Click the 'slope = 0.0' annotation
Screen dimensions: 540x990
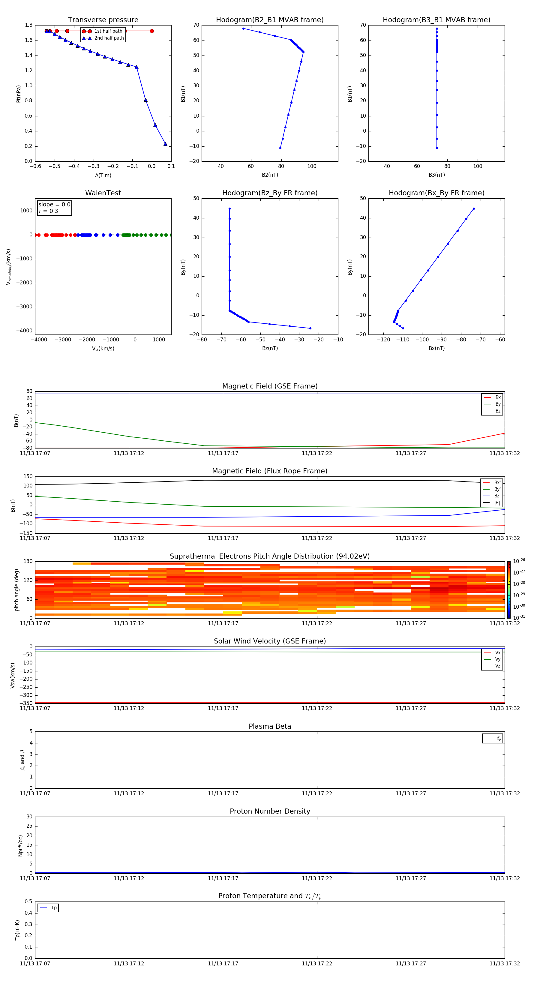click(54, 205)
